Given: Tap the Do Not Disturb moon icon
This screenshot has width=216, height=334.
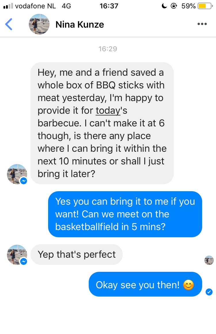Looking at the screenshot, I should (x=164, y=6).
